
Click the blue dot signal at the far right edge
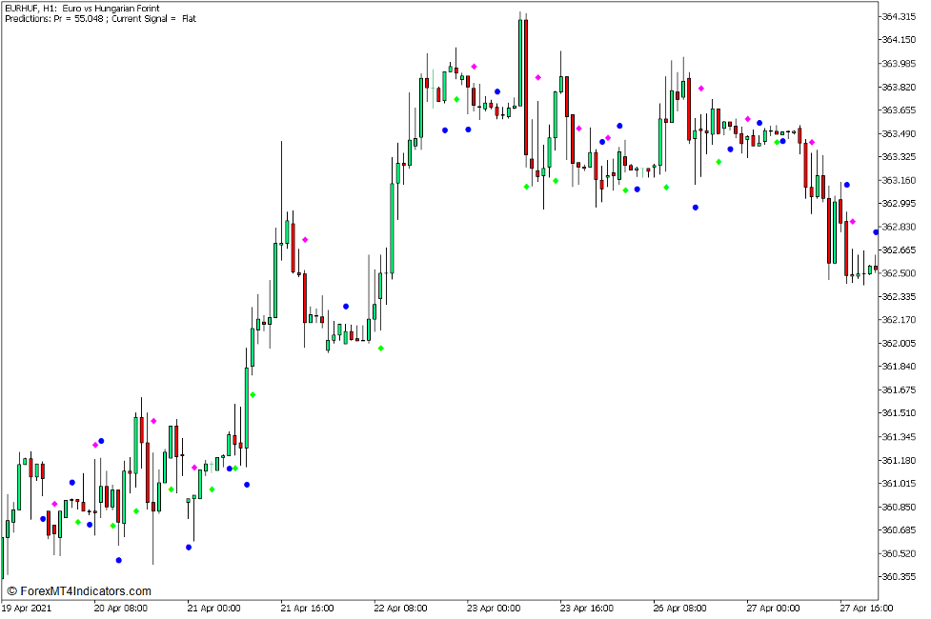875,230
